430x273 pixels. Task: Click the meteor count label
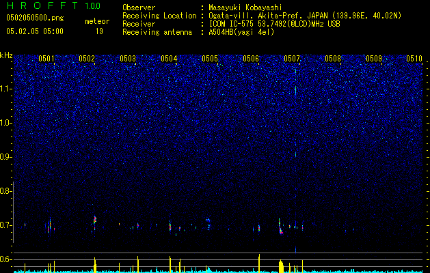97,21
